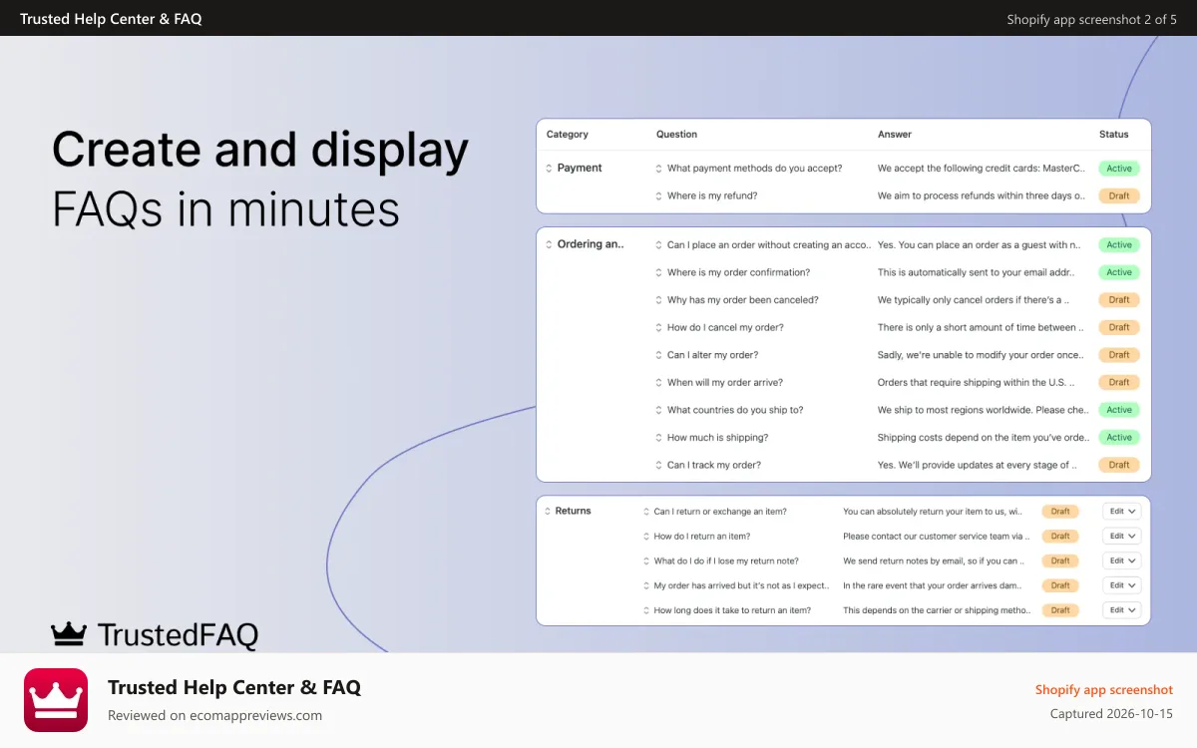Screen dimensions: 1197x748
Task: Click sort handle for 'Can I track my order?'
Action: coord(658,465)
